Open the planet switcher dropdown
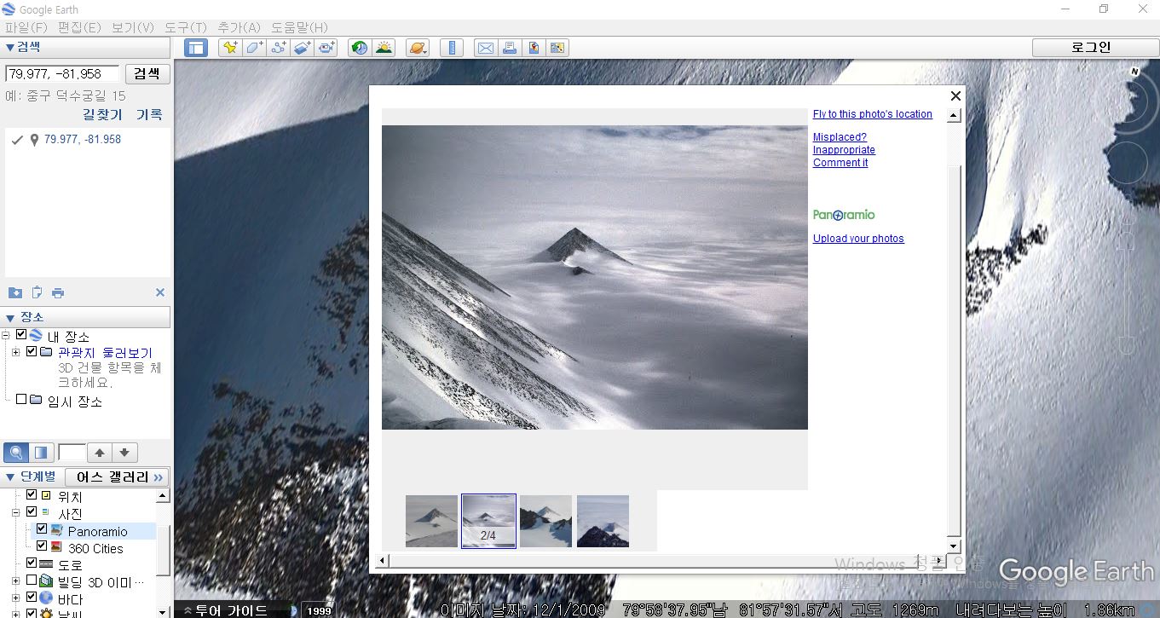Screen dimensions: 1160x618 click(x=418, y=48)
